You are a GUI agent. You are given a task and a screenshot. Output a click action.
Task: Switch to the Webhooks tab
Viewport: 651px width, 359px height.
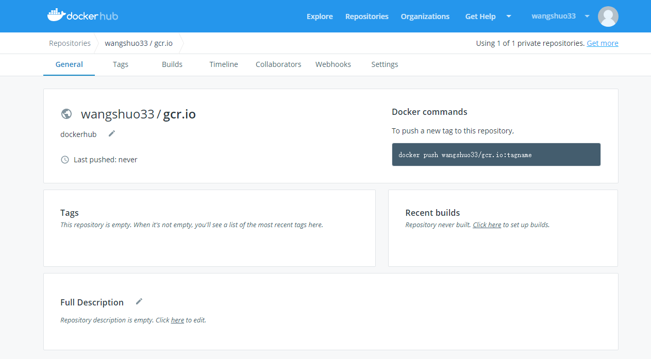333,64
